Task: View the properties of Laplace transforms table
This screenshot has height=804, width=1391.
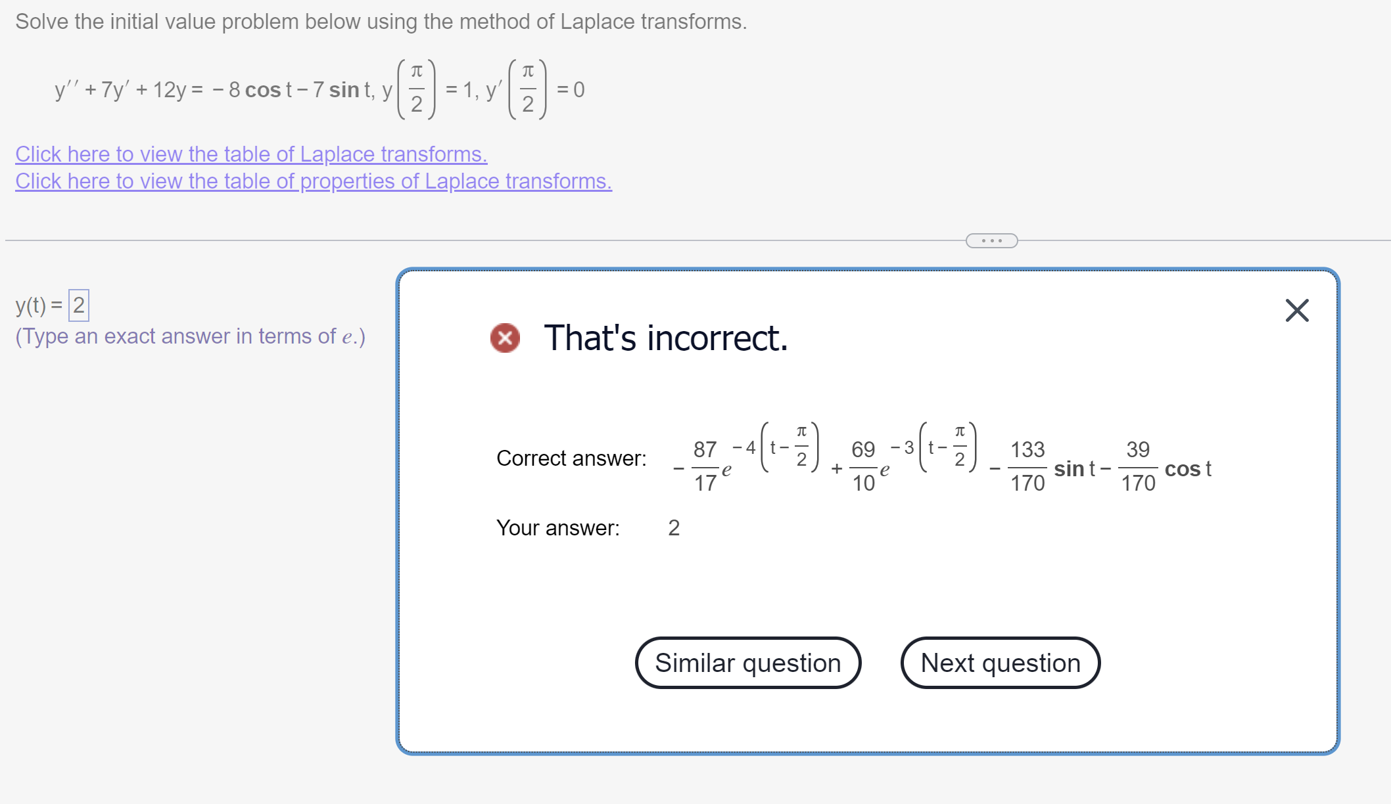Action: tap(314, 181)
